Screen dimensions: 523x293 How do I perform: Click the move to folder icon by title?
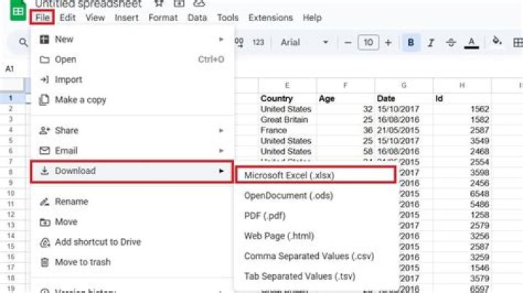tap(179, 4)
